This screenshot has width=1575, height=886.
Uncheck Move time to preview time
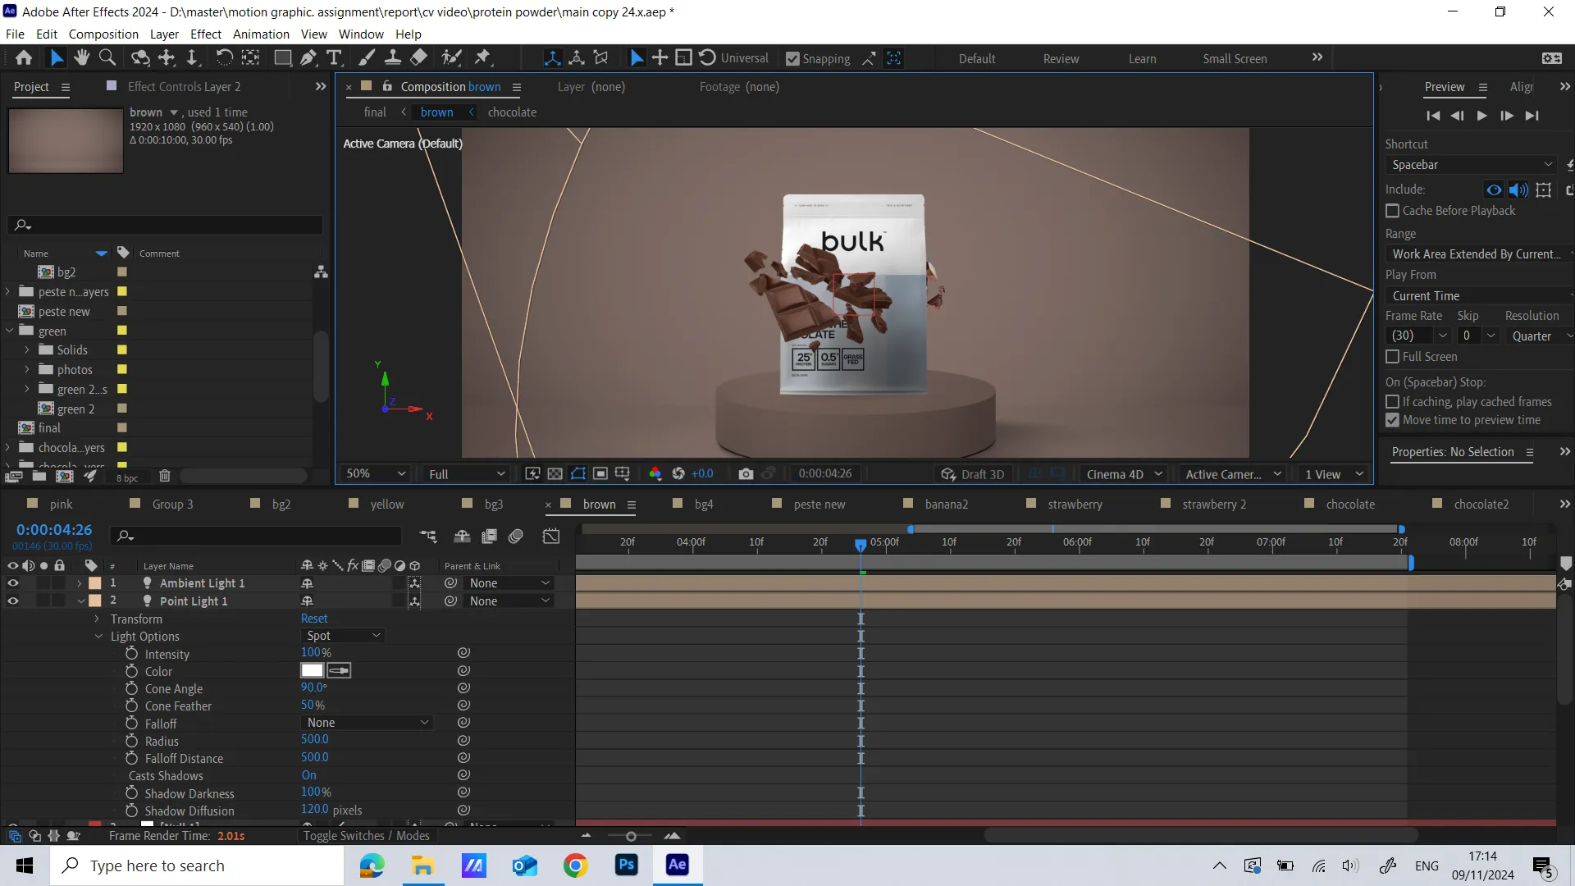1392,420
